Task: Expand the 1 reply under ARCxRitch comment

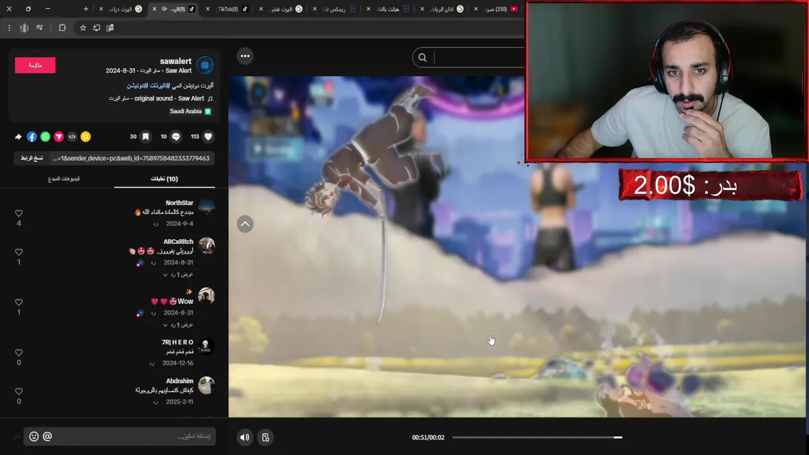Action: pyautogui.click(x=178, y=275)
